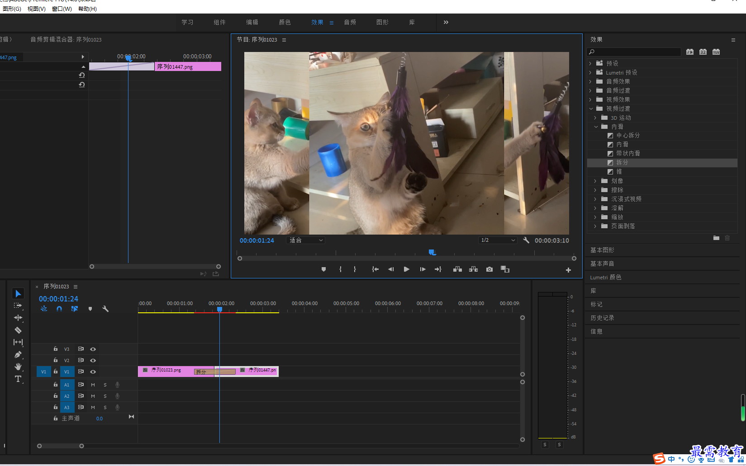Select the Selection tool arrow
The image size is (746, 466).
point(18,294)
